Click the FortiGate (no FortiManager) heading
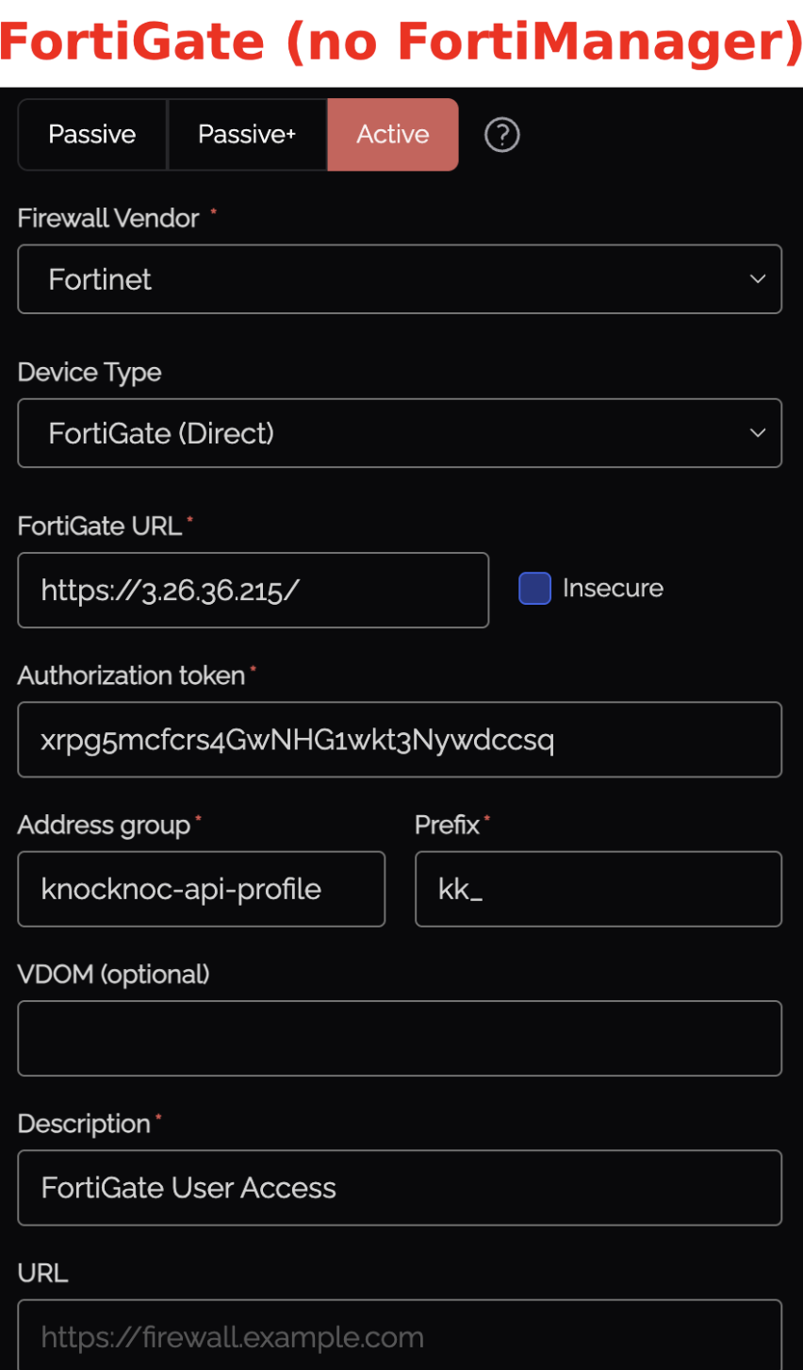803x1370 pixels. tap(401, 42)
